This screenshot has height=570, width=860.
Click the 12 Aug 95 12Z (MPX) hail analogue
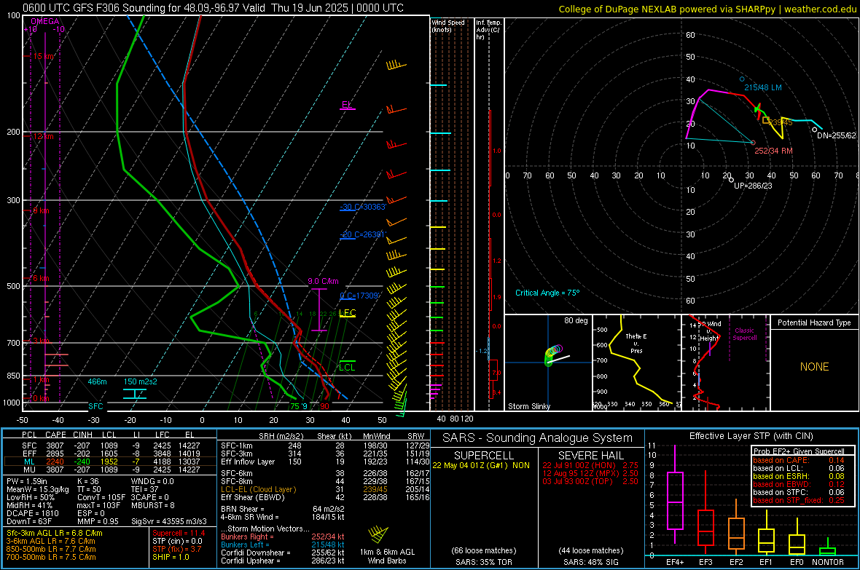590,473
